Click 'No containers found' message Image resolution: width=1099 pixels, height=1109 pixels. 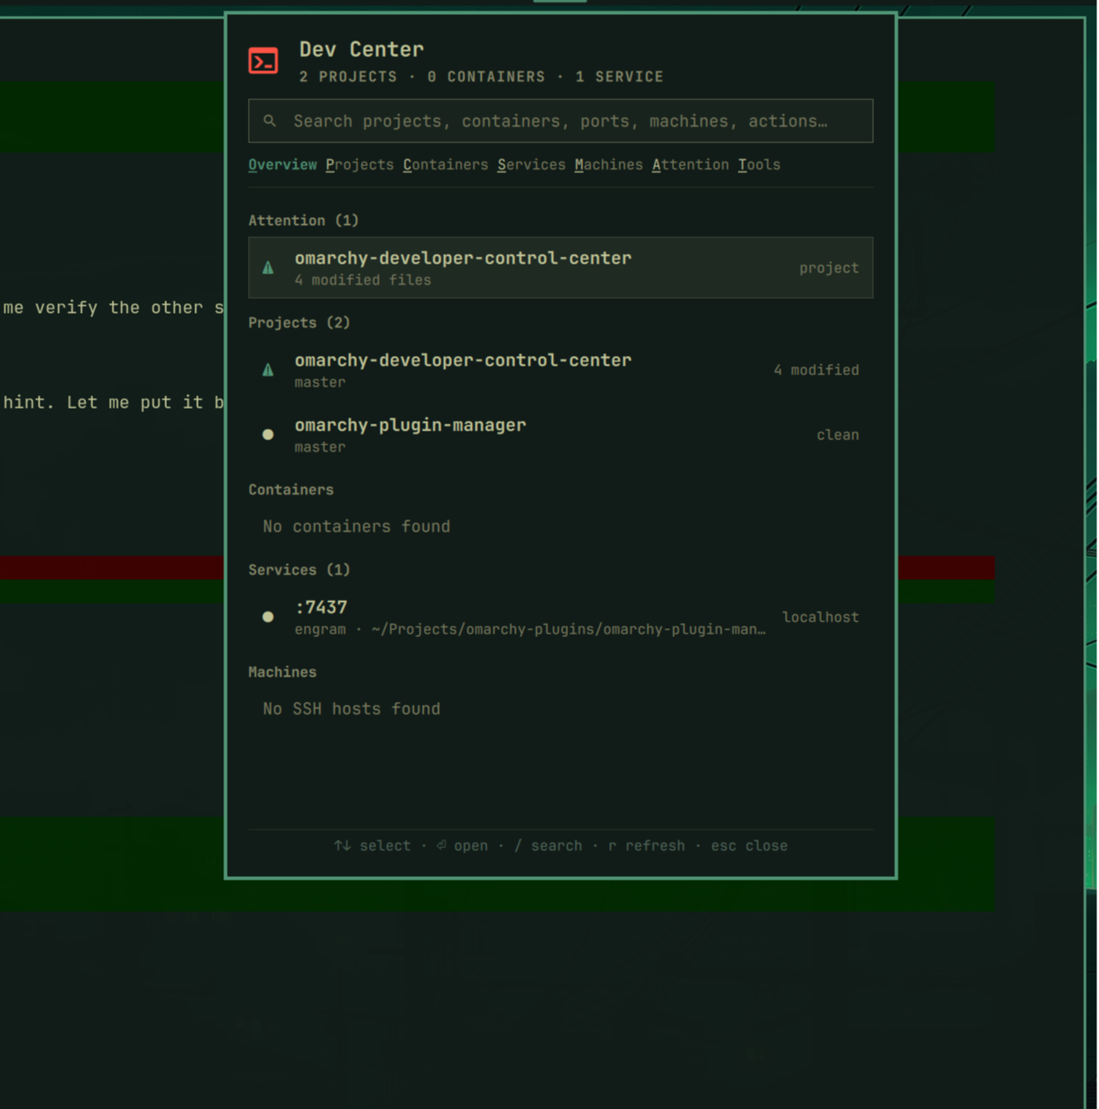click(x=356, y=526)
